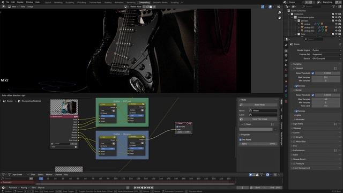Select the pickup.001 mesh object icon
343x193 pixels.
coord(302,27)
